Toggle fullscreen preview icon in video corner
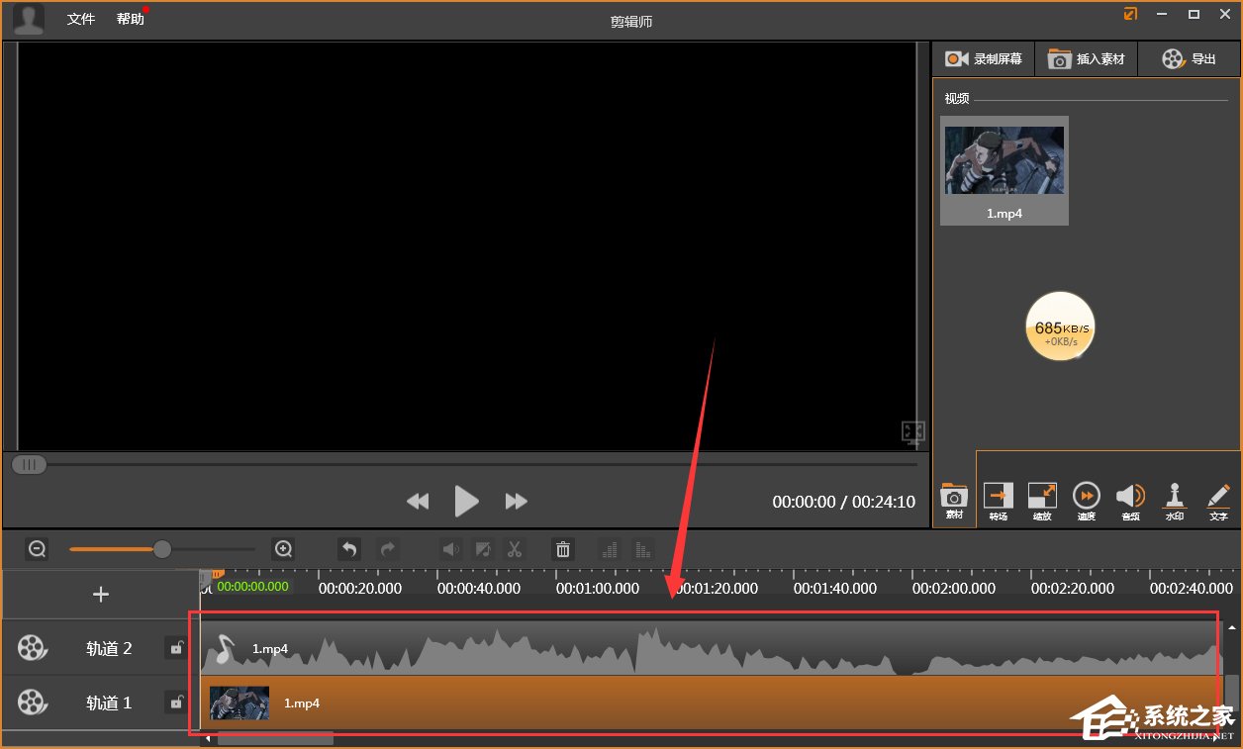1243x749 pixels. (x=912, y=431)
